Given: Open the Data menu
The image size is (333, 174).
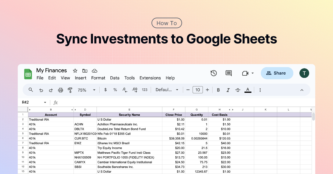Looking at the screenshot, I should pos(115,78).
